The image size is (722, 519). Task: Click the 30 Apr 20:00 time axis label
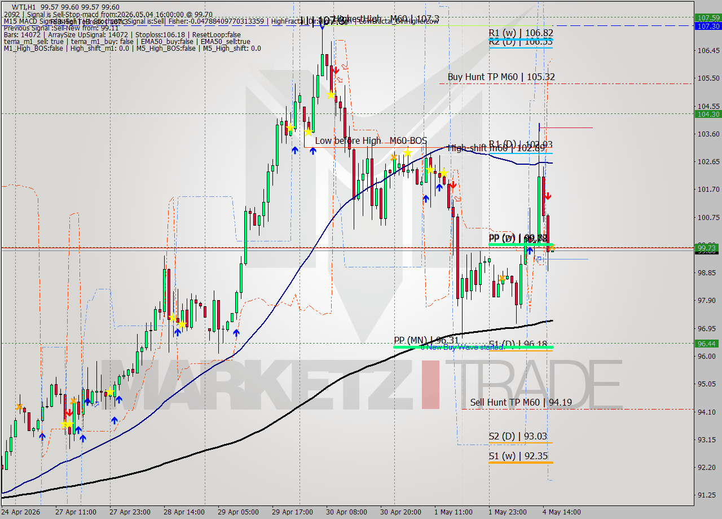[400, 512]
